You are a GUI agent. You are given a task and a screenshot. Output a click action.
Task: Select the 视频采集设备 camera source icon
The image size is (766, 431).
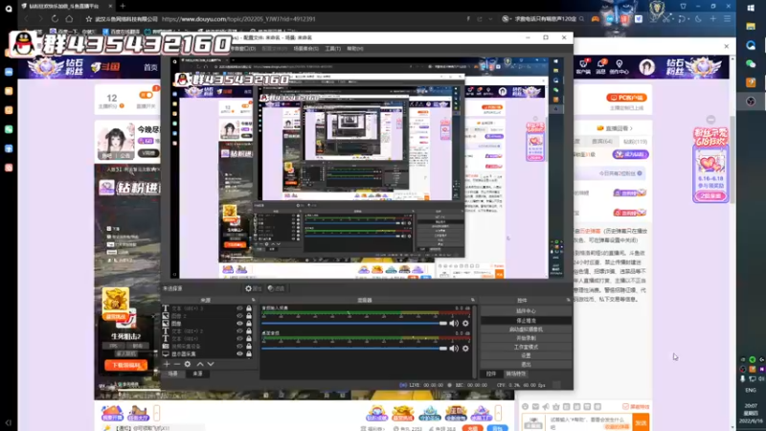[166, 346]
